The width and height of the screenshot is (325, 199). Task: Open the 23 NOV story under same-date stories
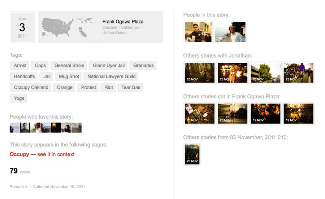[x=192, y=155]
